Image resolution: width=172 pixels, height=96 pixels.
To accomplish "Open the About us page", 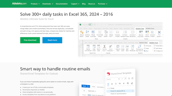I will (91, 4).
